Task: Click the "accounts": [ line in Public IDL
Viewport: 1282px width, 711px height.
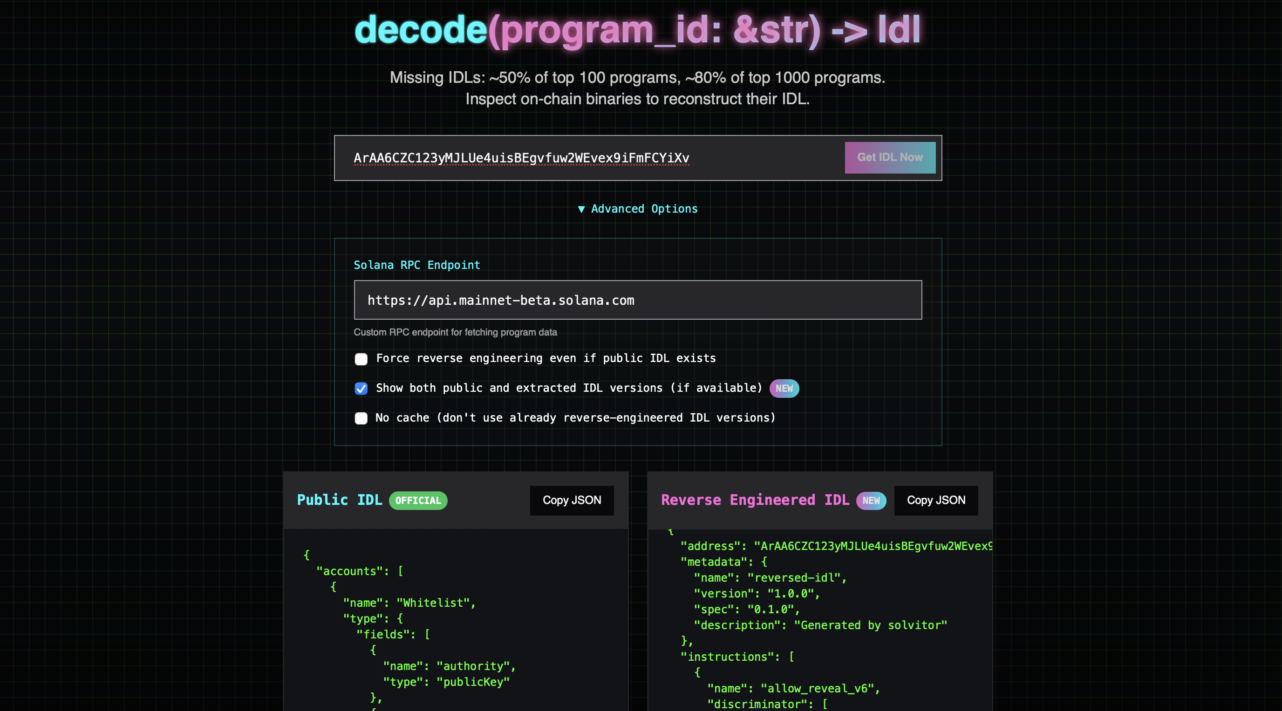Action: click(x=360, y=571)
